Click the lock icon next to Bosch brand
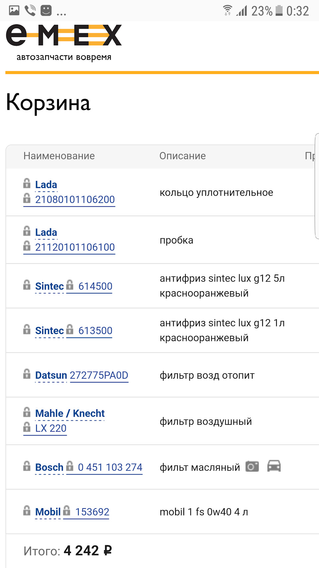The width and height of the screenshot is (319, 568). 27,467
